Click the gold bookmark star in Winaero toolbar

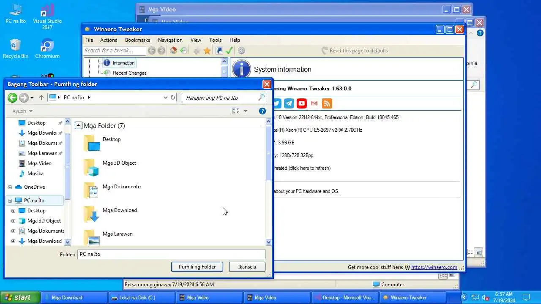pyautogui.click(x=207, y=51)
